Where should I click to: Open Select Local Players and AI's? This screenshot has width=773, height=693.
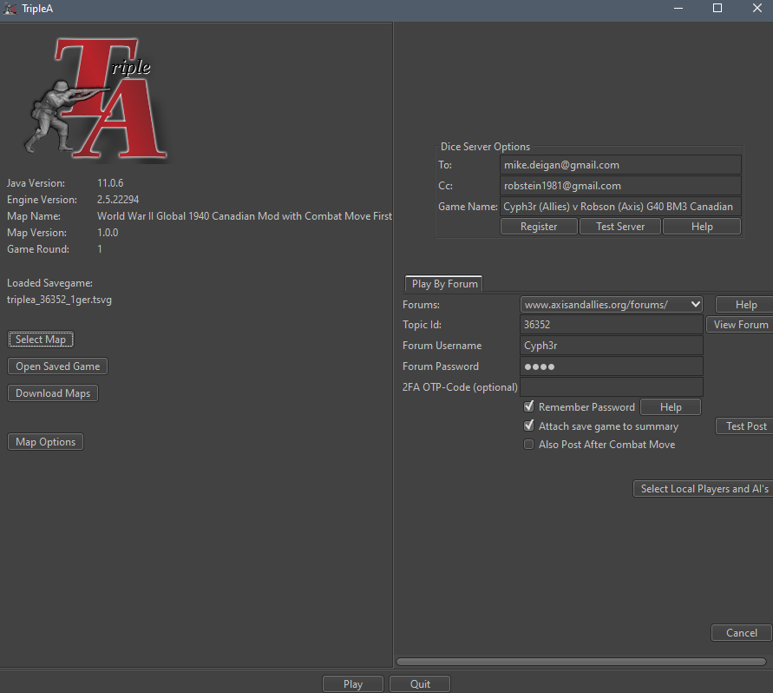(704, 489)
